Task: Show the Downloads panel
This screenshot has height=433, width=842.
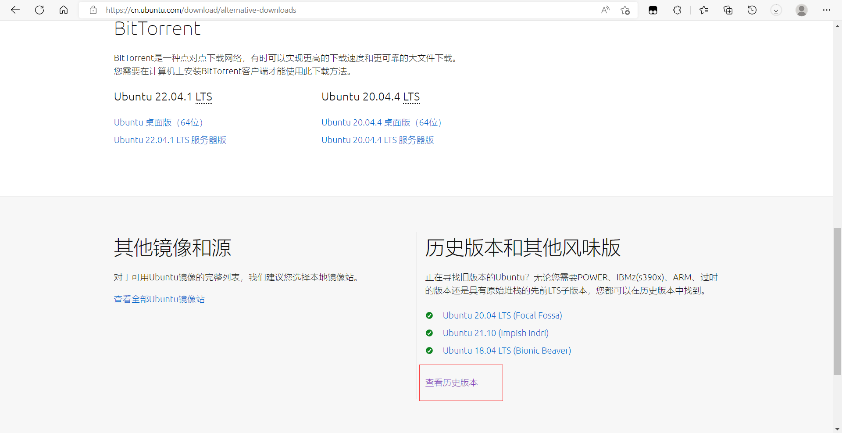Action: [776, 10]
